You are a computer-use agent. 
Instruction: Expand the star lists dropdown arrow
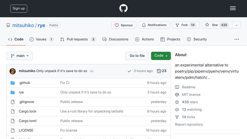[x=236, y=25]
